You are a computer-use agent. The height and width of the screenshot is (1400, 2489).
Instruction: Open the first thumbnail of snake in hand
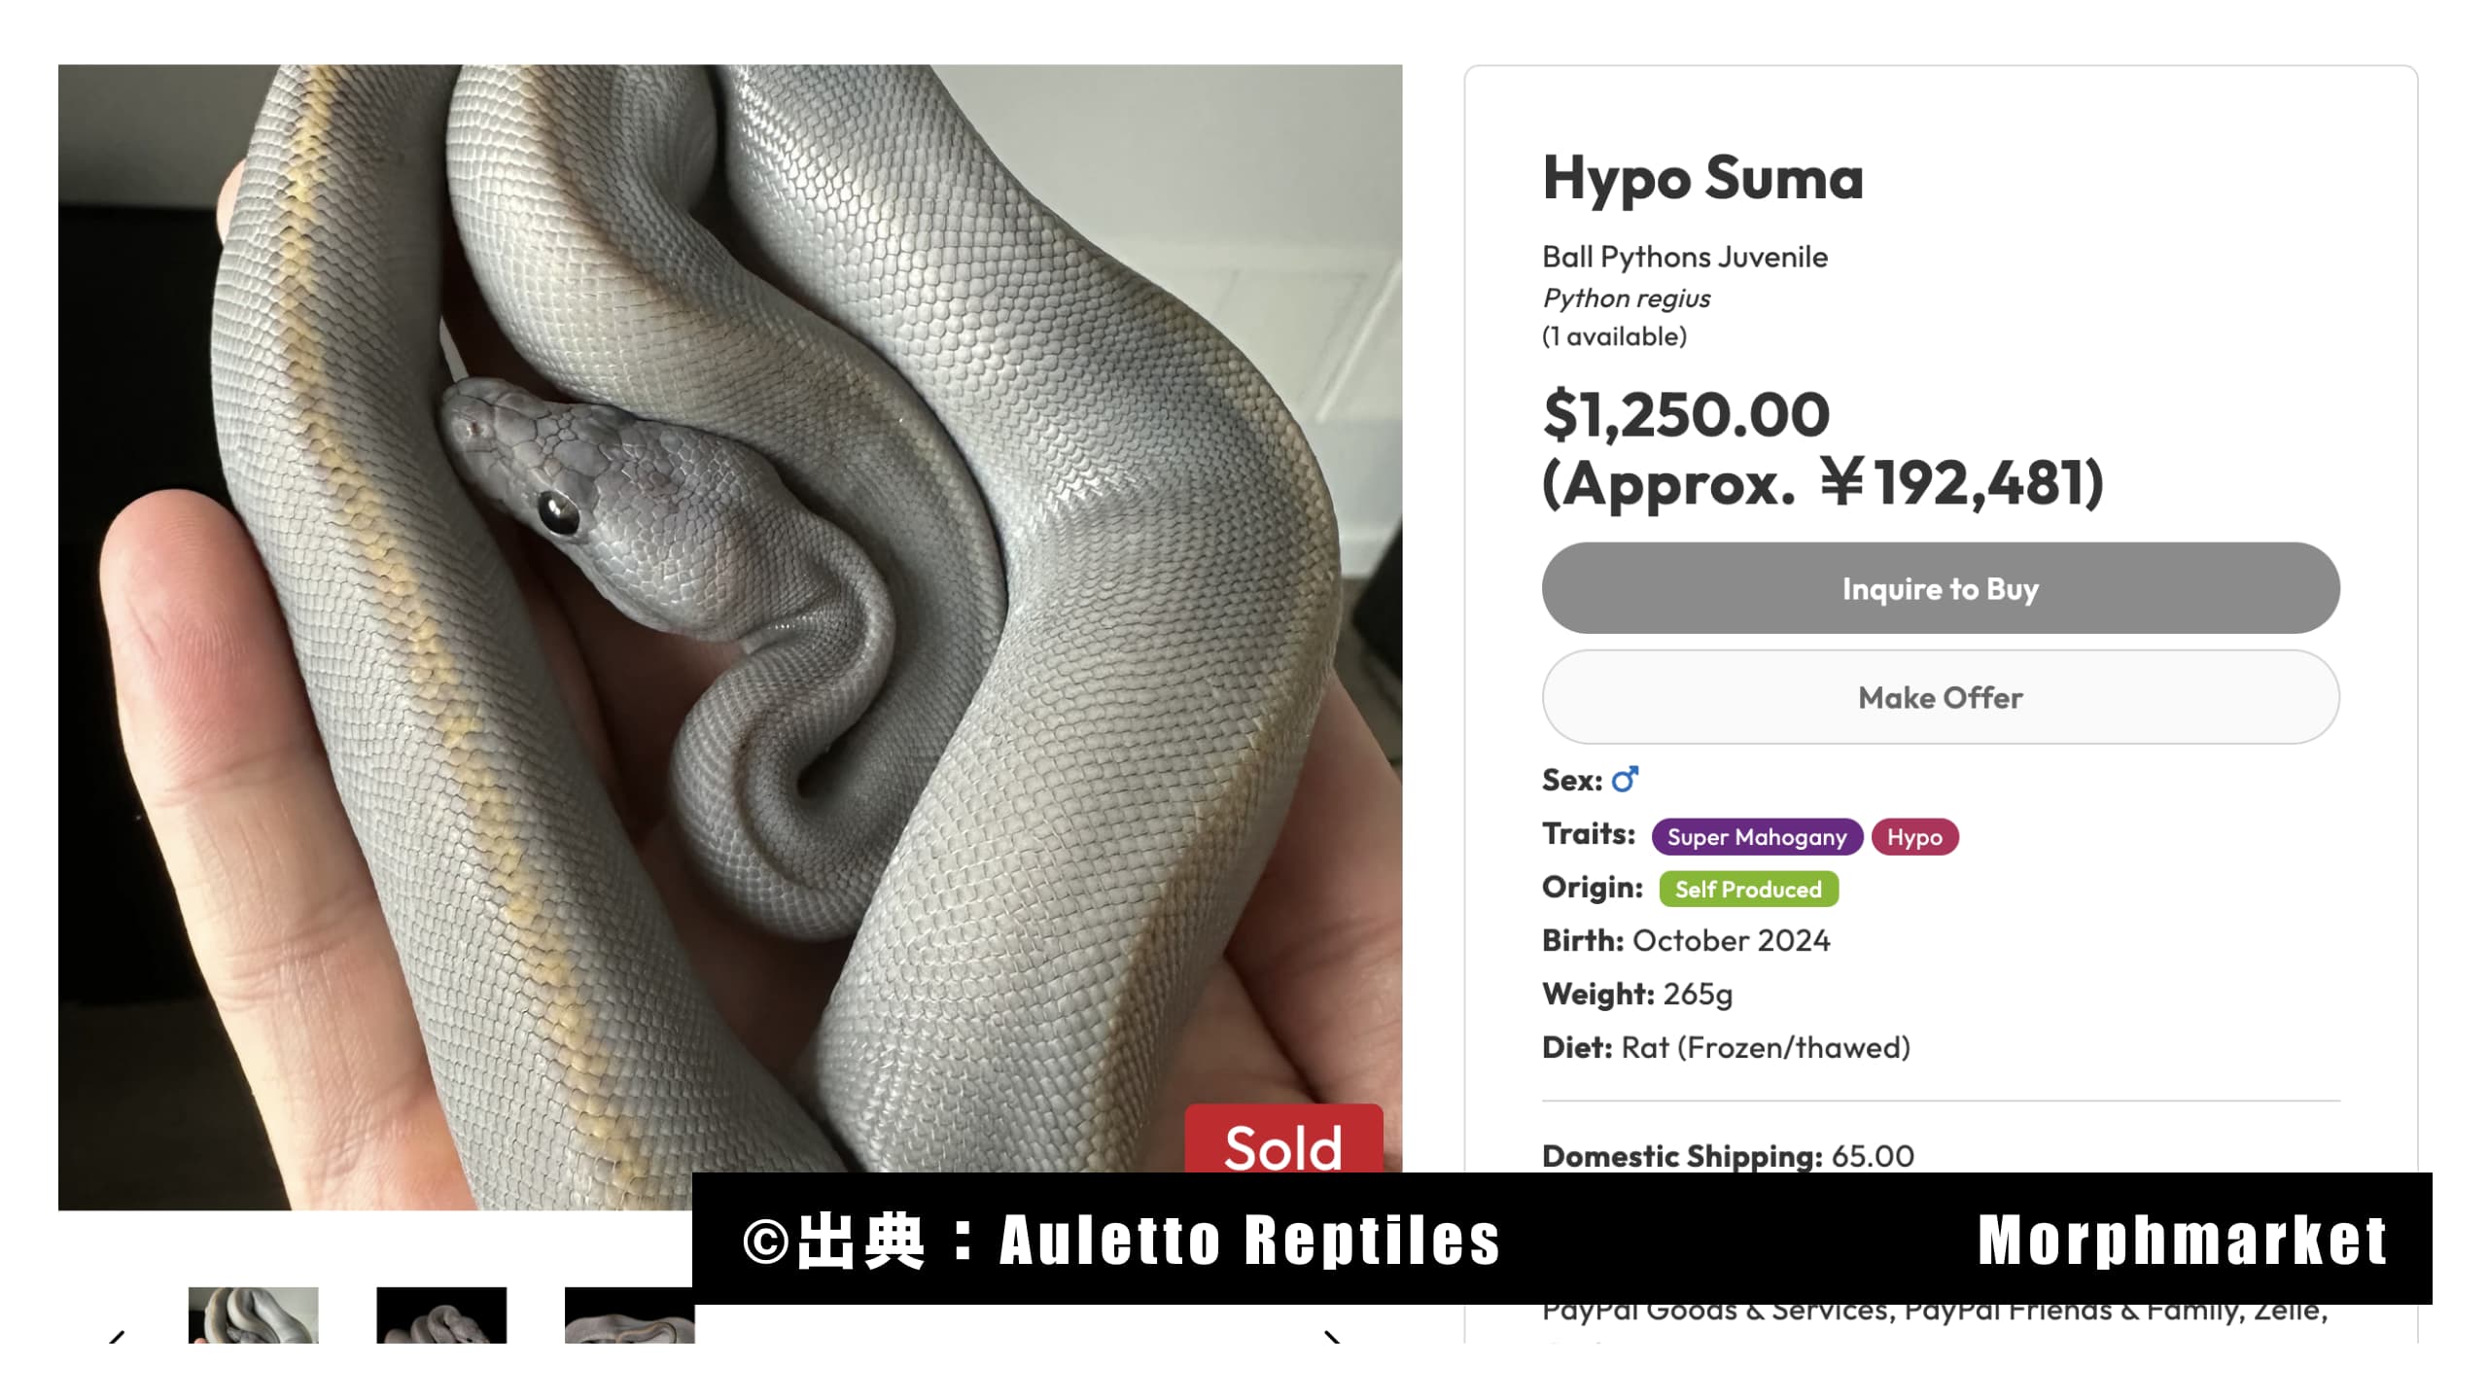click(x=253, y=1314)
